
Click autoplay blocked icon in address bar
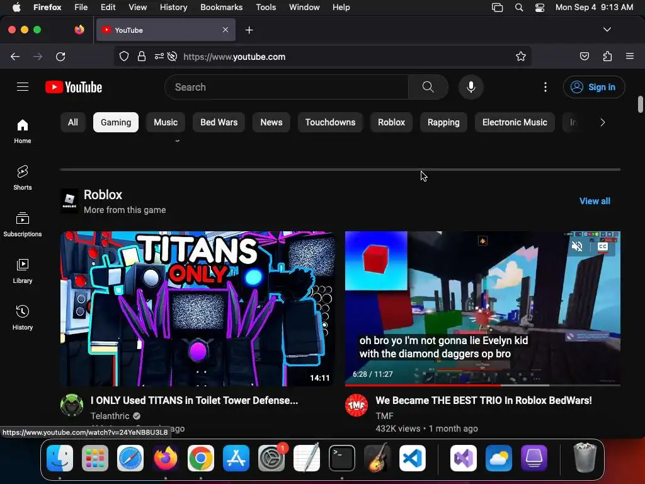[x=173, y=56]
